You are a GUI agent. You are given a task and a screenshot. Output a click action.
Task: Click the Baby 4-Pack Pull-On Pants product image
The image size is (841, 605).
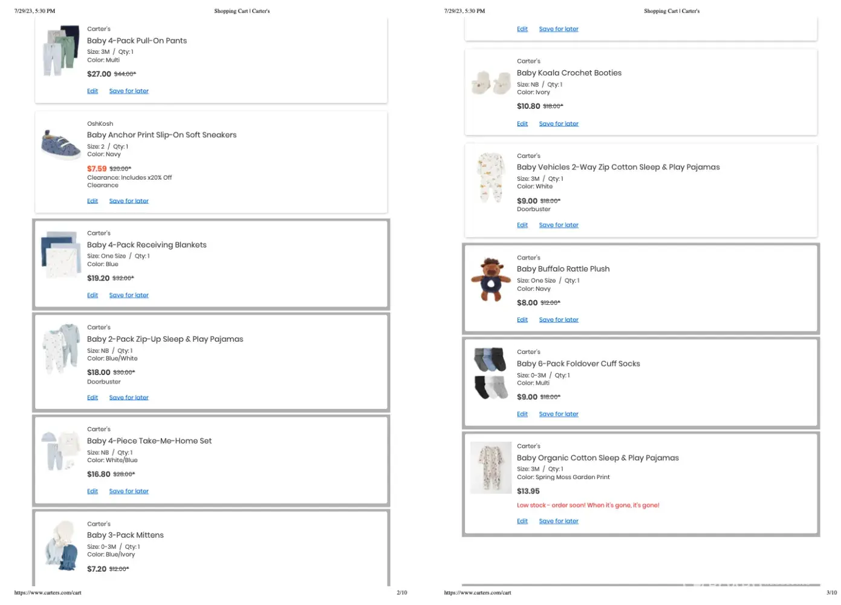(x=61, y=50)
